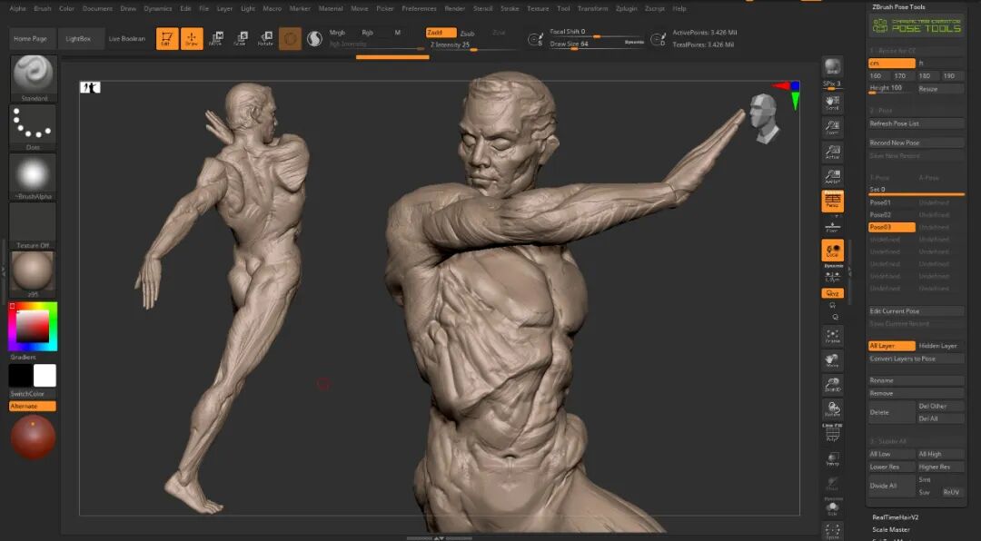Select the Scale transform icon
The width and height of the screenshot is (981, 541).
(241, 39)
